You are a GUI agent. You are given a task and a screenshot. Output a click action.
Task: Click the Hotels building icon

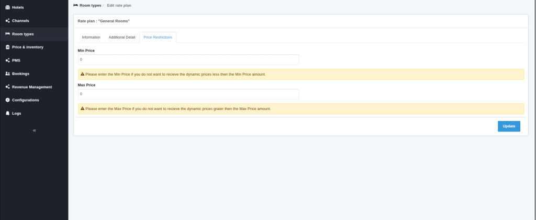point(7,7)
